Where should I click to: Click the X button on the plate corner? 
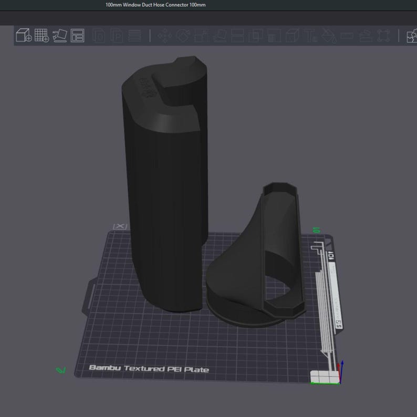pyautogui.click(x=120, y=226)
